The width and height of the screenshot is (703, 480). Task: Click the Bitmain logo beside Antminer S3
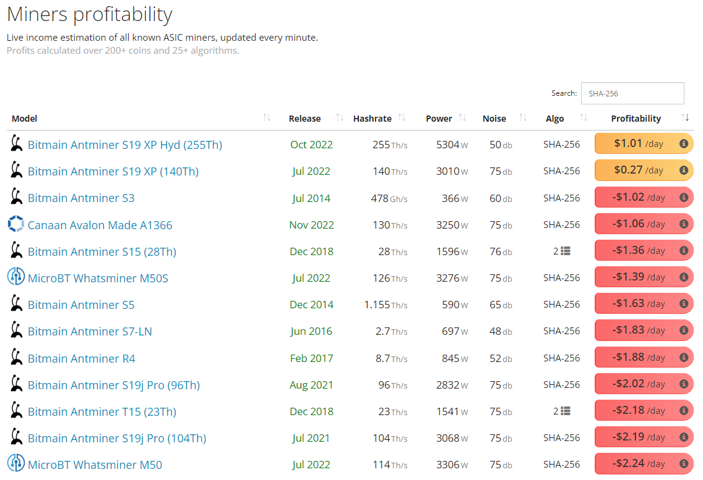17,198
